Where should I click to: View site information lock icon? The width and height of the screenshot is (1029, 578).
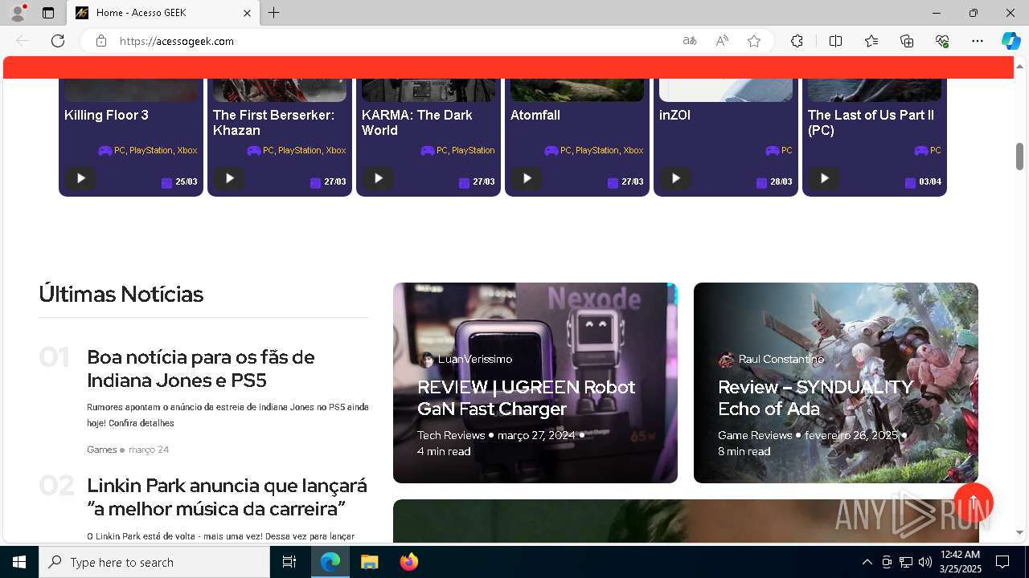click(101, 41)
